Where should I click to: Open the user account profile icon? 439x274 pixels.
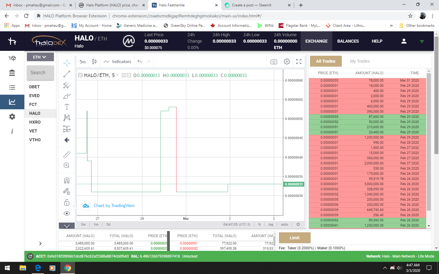point(404,41)
